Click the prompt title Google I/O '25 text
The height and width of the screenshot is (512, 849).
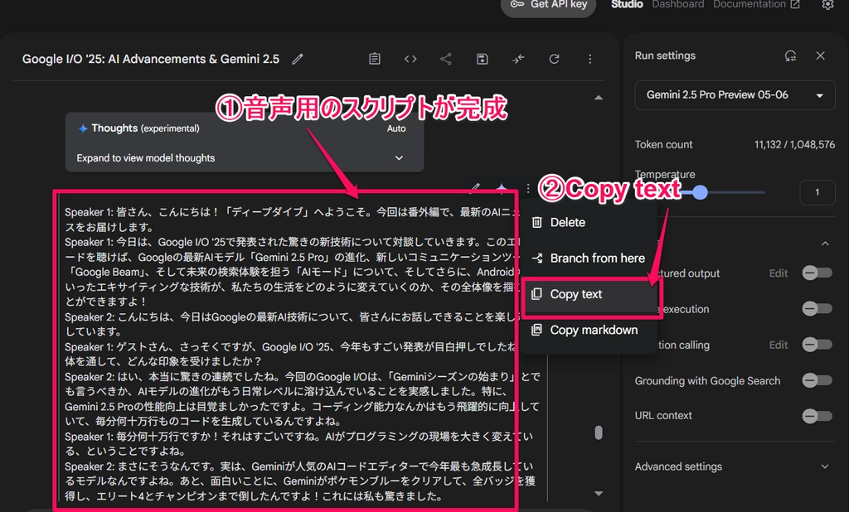(x=151, y=59)
